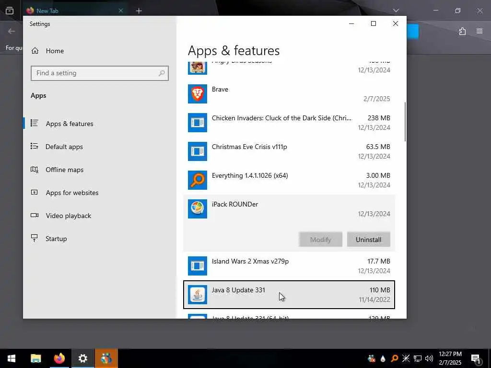Select the iPack ROUNDer app name
This screenshot has height=368, width=491.
(235, 204)
